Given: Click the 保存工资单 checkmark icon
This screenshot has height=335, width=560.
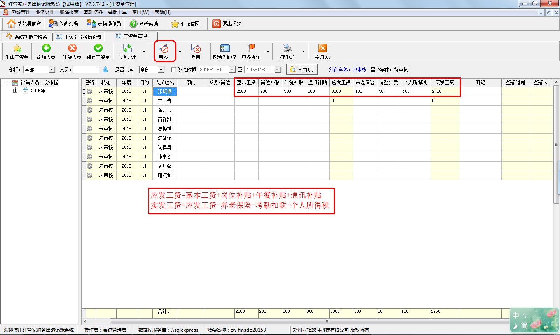Looking at the screenshot, I should (98, 48).
